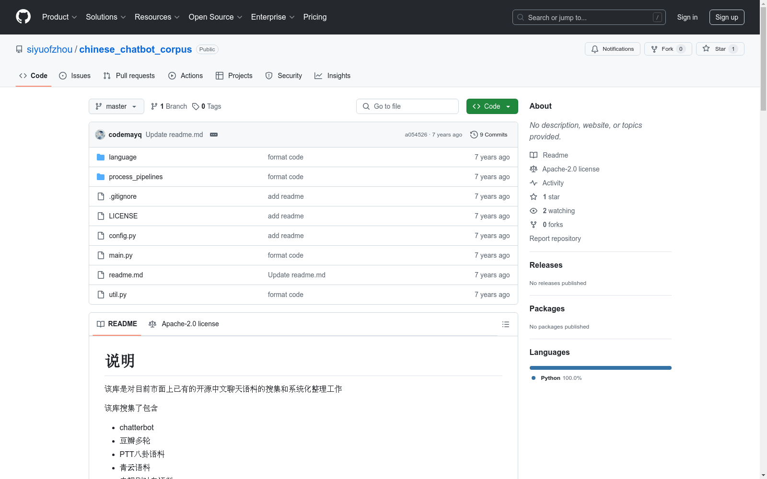The width and height of the screenshot is (767, 479).
Task: Open the Product menu
Action: click(x=59, y=17)
